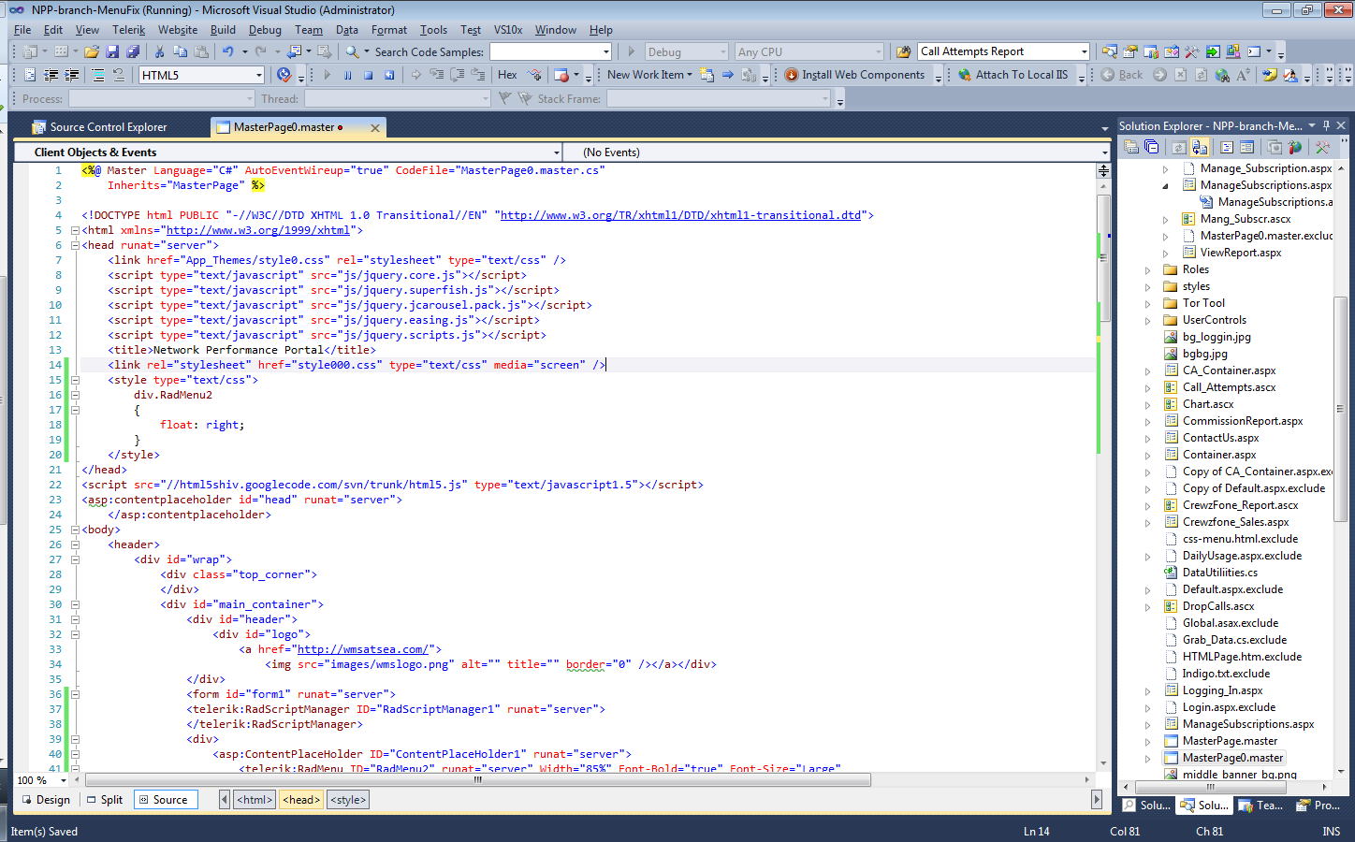Click the Save All toolbar icon
1355x842 pixels.
(x=132, y=52)
